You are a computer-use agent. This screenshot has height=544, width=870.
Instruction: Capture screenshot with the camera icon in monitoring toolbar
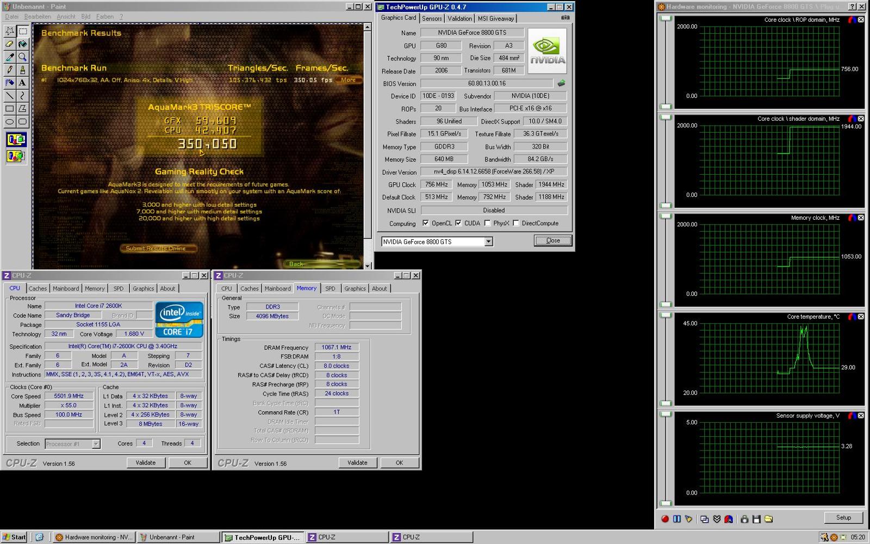click(x=744, y=519)
